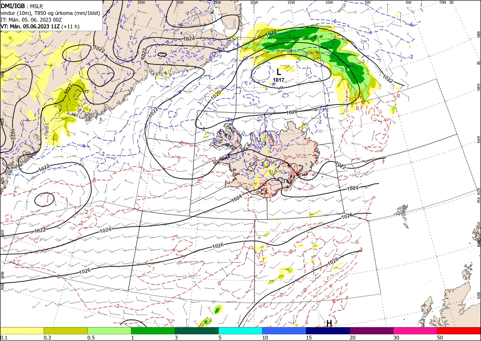Screen dimensions: 481x341
Task: Click the olive 0.3 precipitation legend swatch
Action: [65, 330]
